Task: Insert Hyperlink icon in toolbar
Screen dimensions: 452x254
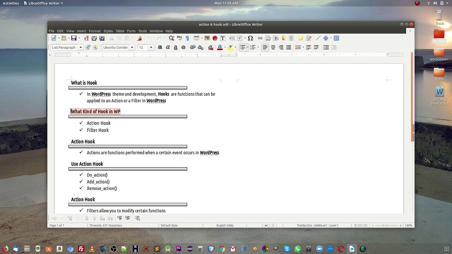Action: point(260,38)
